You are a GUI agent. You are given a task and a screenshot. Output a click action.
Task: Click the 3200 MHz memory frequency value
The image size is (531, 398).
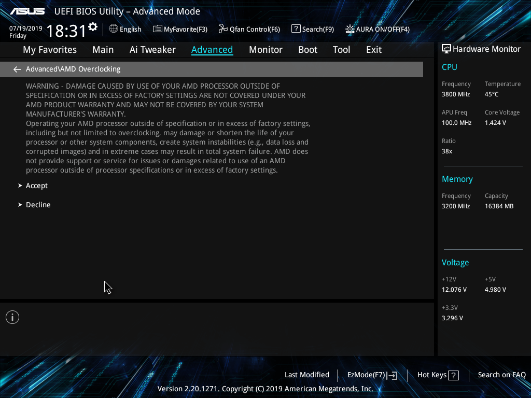pos(456,206)
